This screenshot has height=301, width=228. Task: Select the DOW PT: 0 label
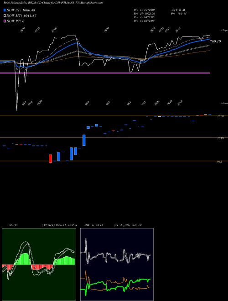click(x=16, y=21)
